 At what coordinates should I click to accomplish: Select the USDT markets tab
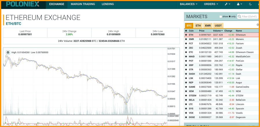[218, 26]
